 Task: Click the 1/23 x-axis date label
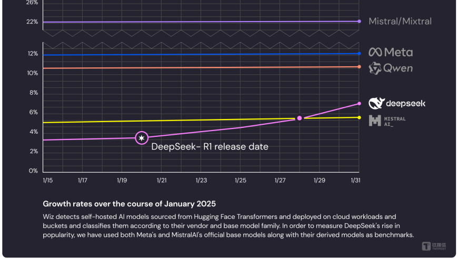[201, 180]
